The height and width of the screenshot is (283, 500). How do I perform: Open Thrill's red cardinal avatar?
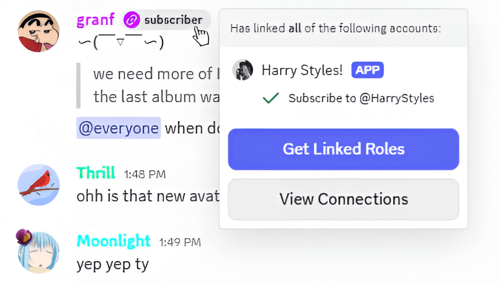pos(39,185)
